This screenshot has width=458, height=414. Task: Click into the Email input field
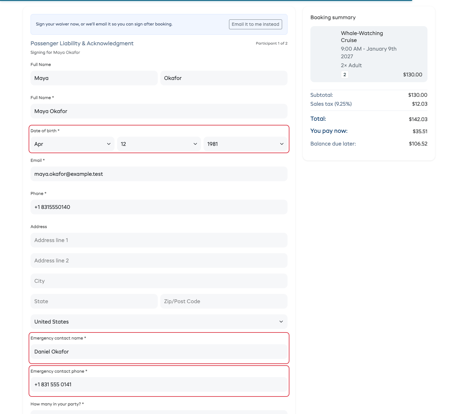[x=159, y=174]
